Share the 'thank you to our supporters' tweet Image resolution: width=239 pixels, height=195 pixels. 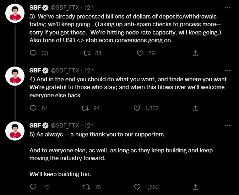(x=195, y=187)
